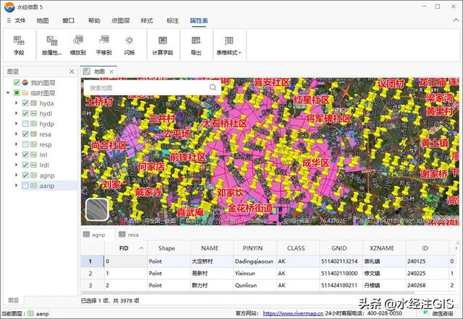Click the aanp layer type icon
463x319 pixels.
[34, 185]
